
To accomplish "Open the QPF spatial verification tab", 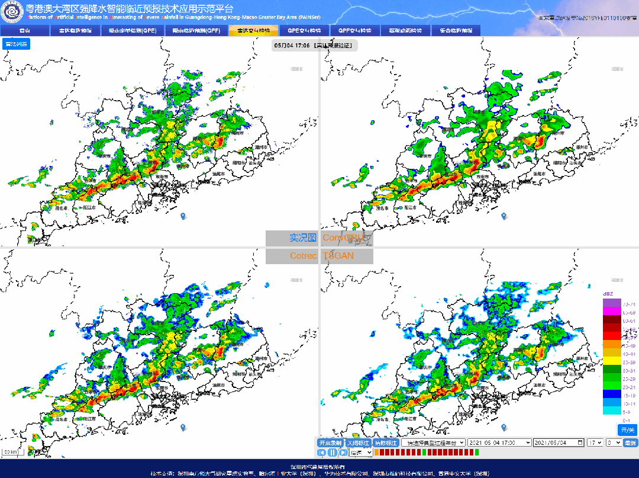I will [x=354, y=31].
